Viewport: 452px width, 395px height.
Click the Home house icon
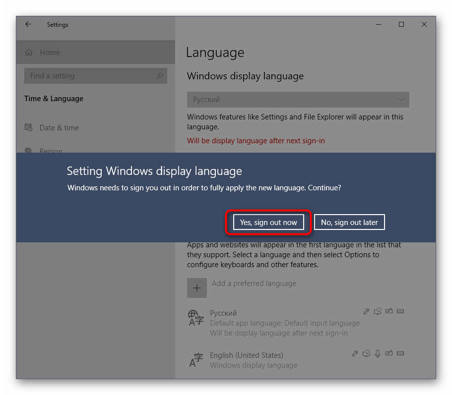coord(29,53)
